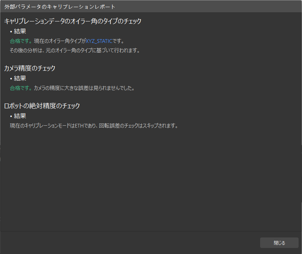Click the window title 外部パラメータのキャリブレーションレポート
The height and width of the screenshot is (254, 302).
(60, 7)
